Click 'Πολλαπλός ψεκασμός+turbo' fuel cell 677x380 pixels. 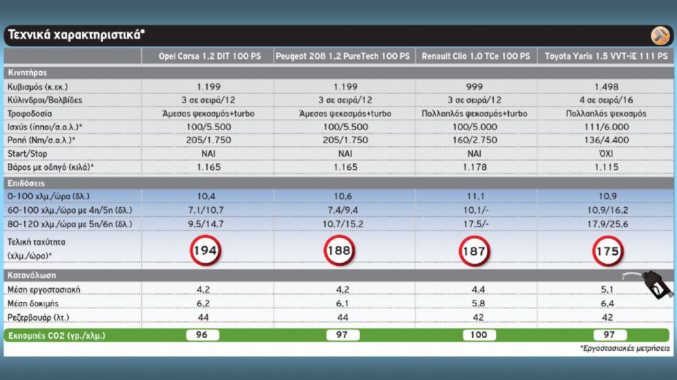(x=475, y=114)
